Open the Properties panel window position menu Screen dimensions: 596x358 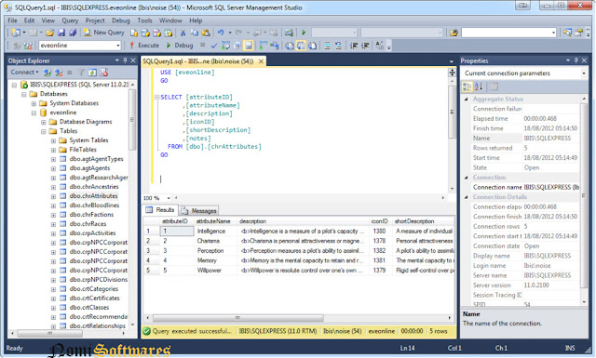coord(568,60)
